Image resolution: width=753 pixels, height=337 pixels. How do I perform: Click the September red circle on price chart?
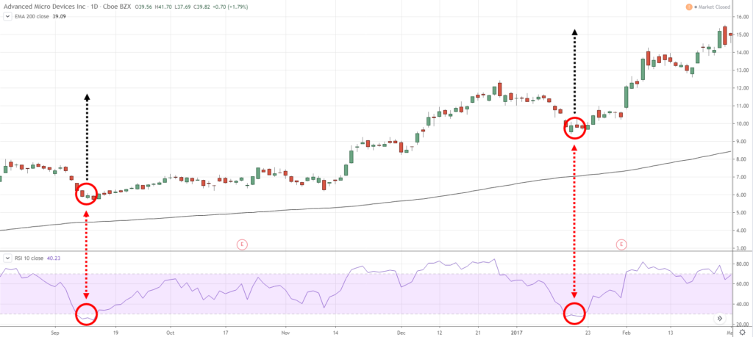[x=87, y=194]
